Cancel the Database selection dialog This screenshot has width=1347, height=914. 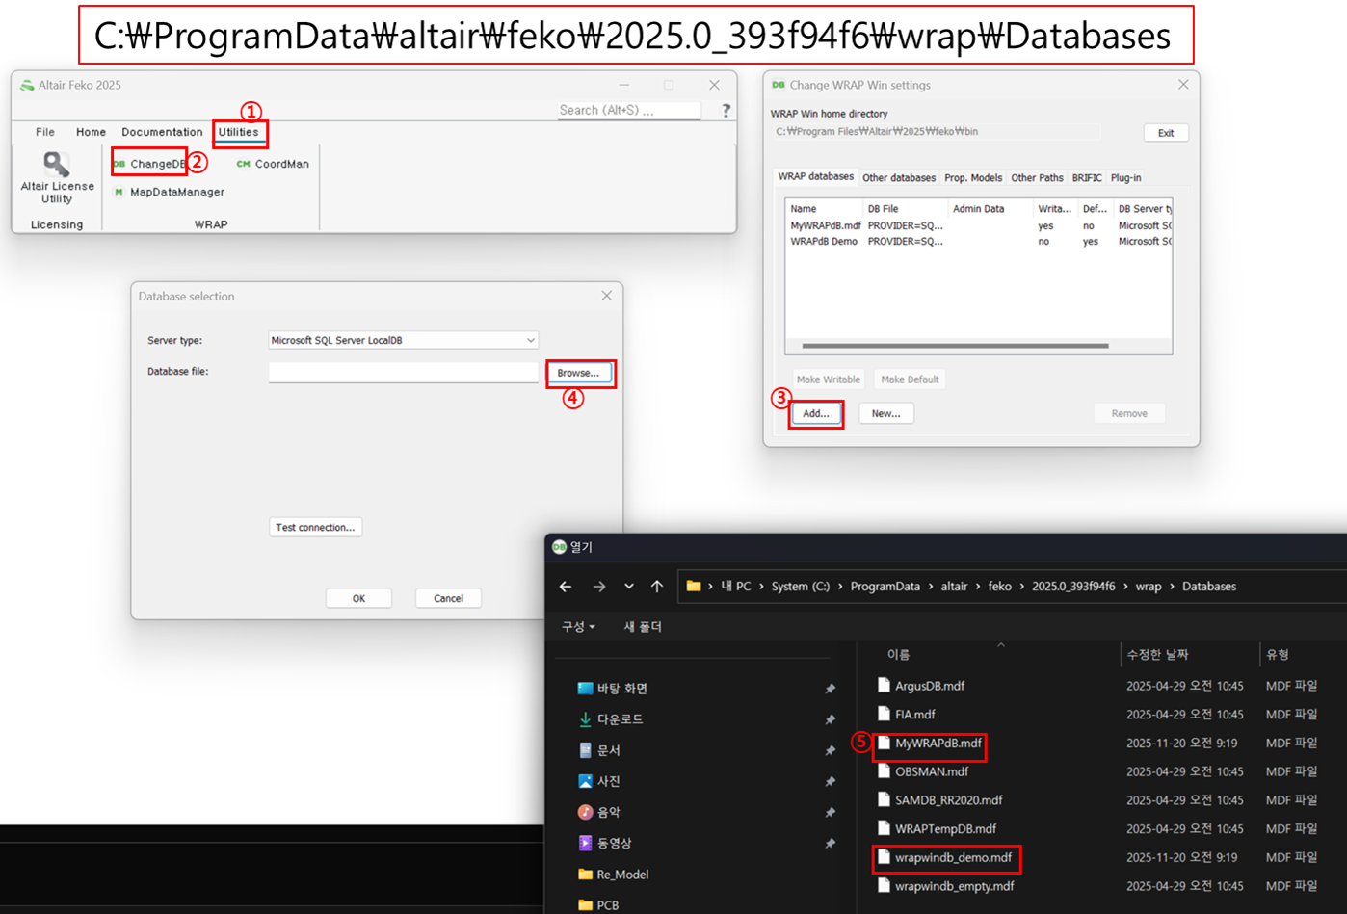(448, 598)
